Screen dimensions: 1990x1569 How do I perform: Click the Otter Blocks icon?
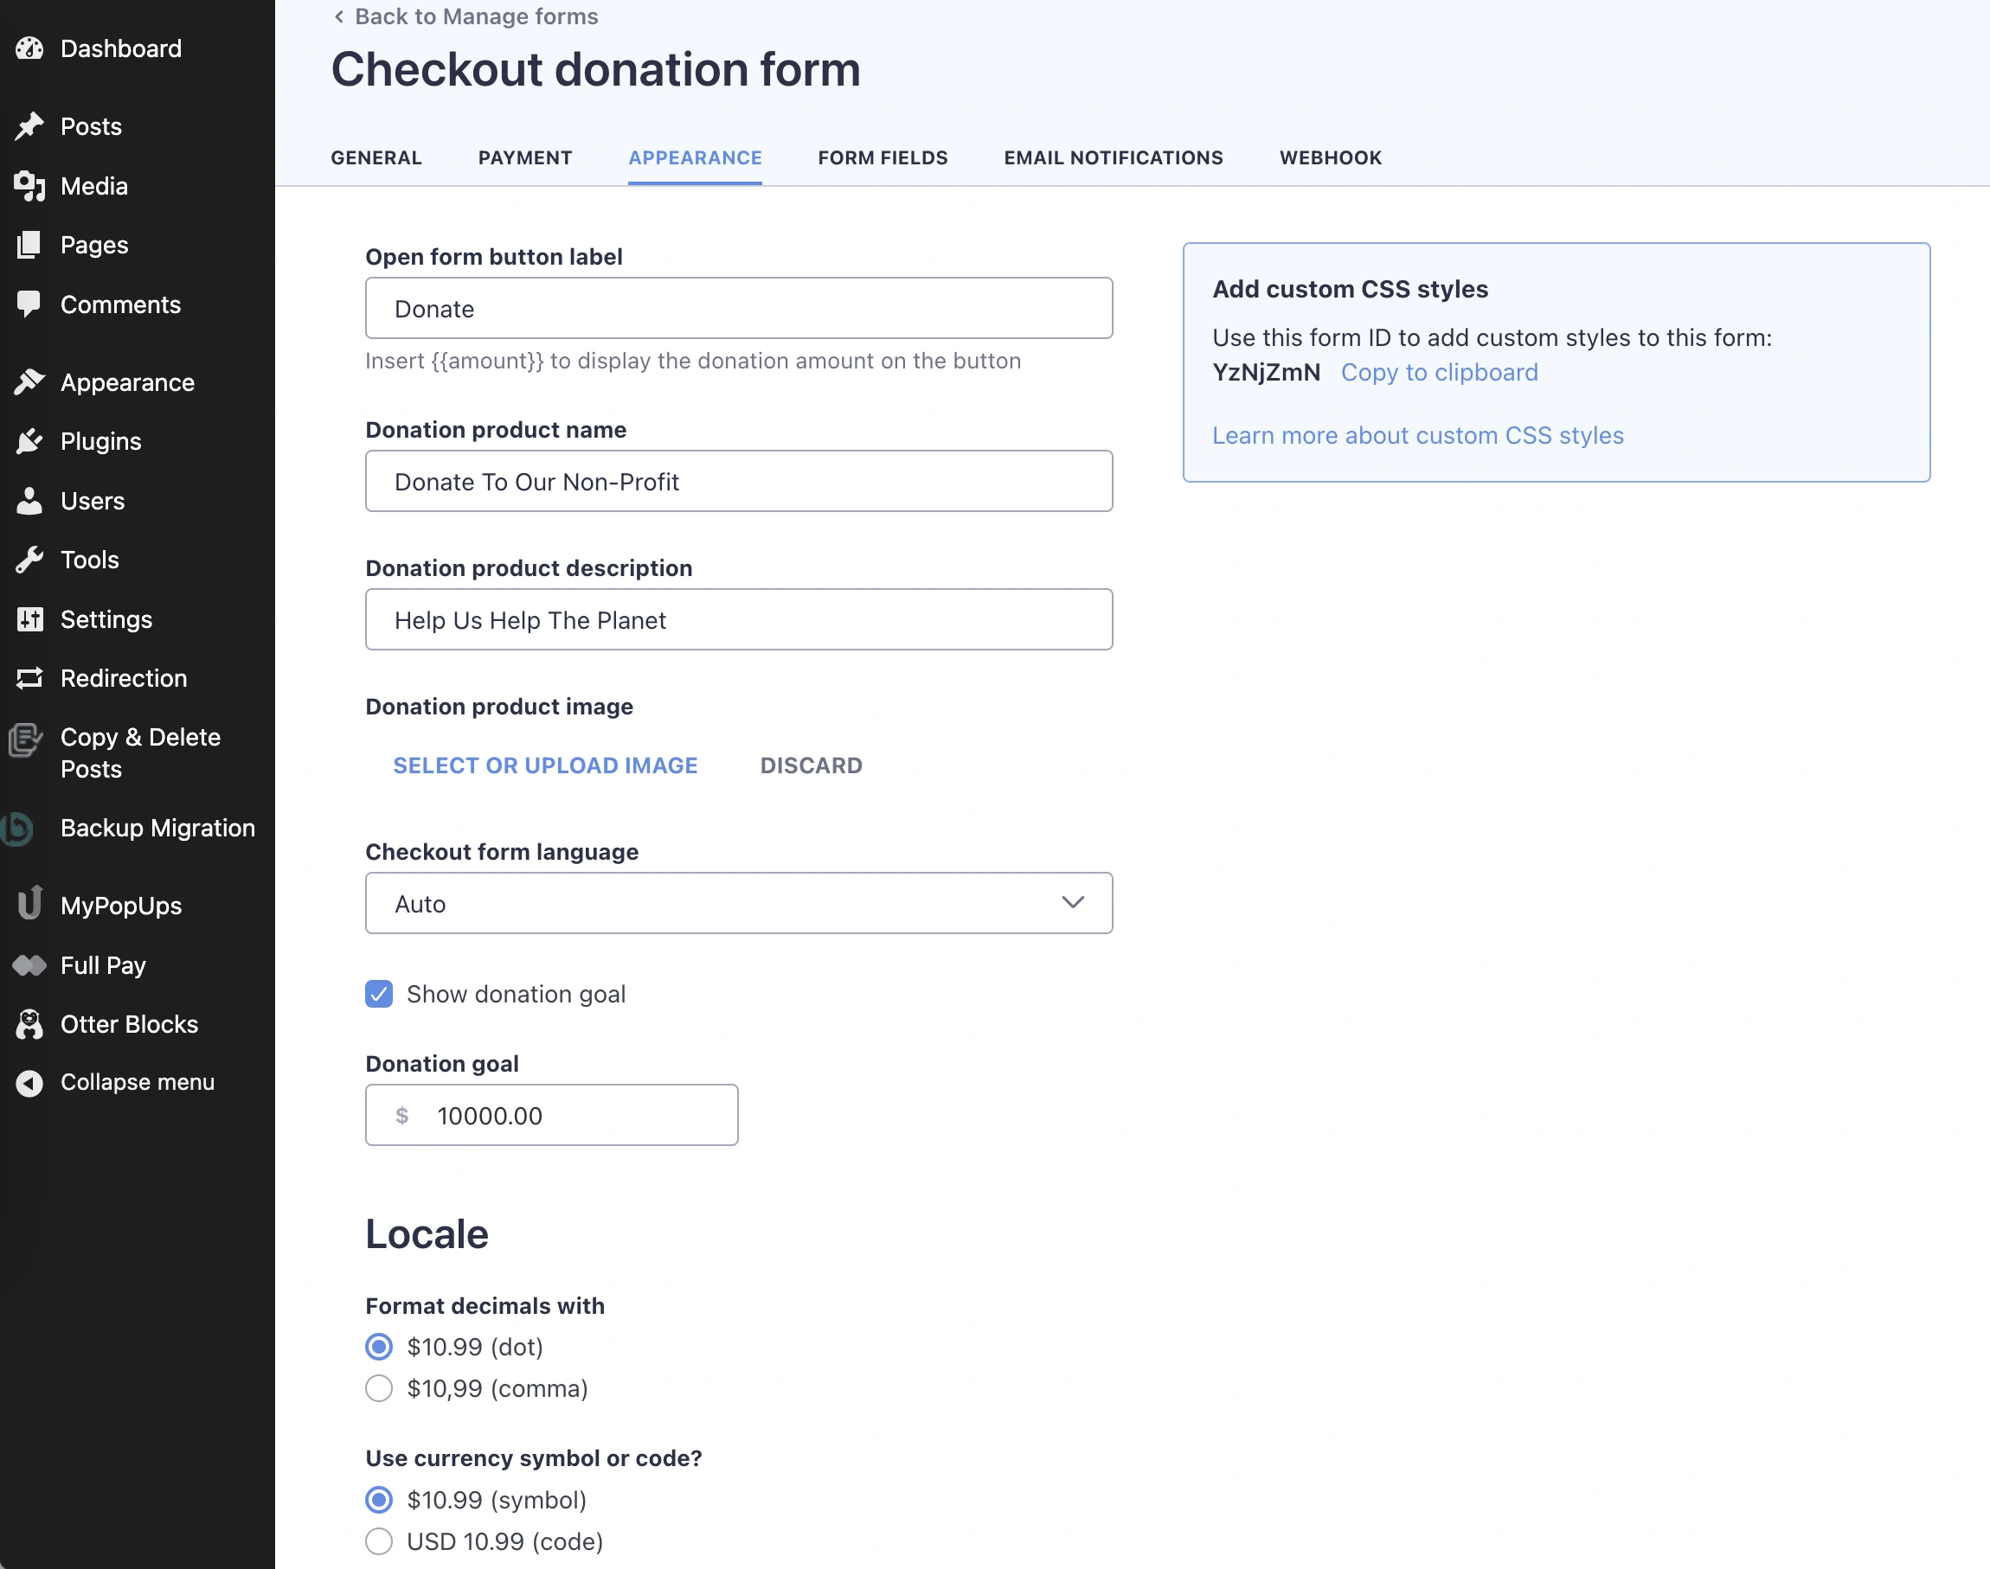[29, 1024]
